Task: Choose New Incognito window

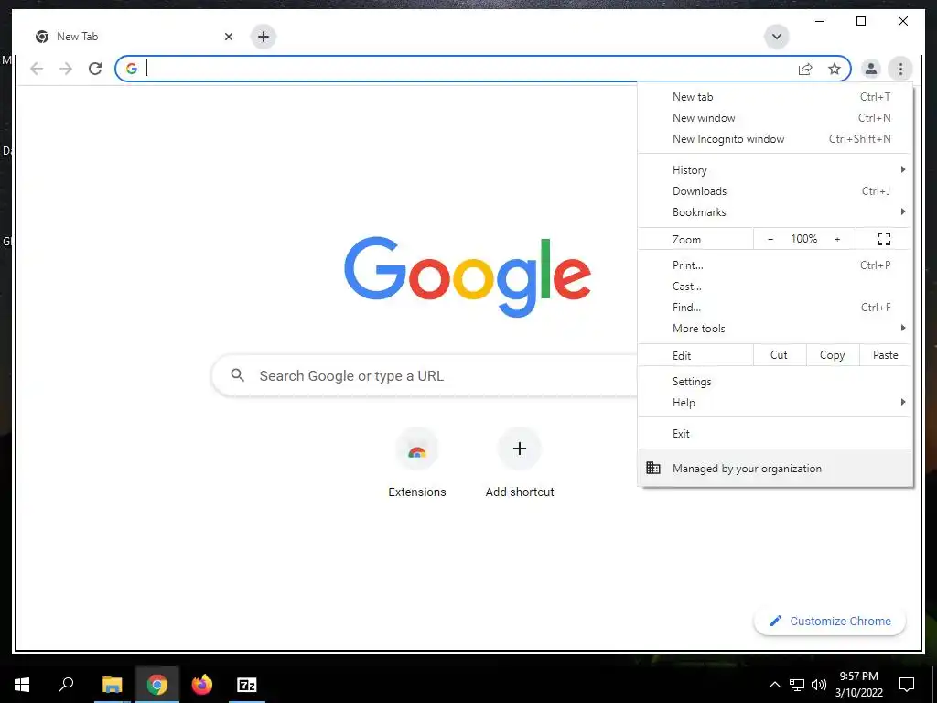Action: click(x=775, y=139)
